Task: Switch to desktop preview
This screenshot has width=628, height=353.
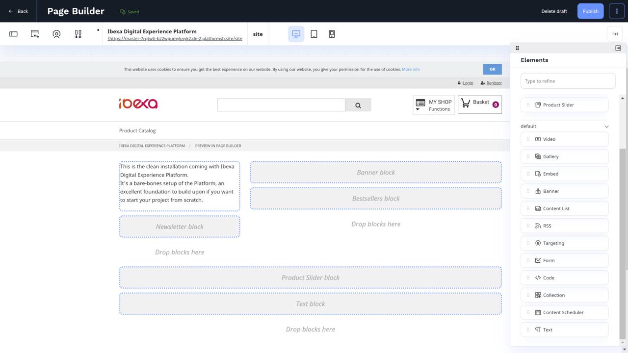Action: point(296,34)
